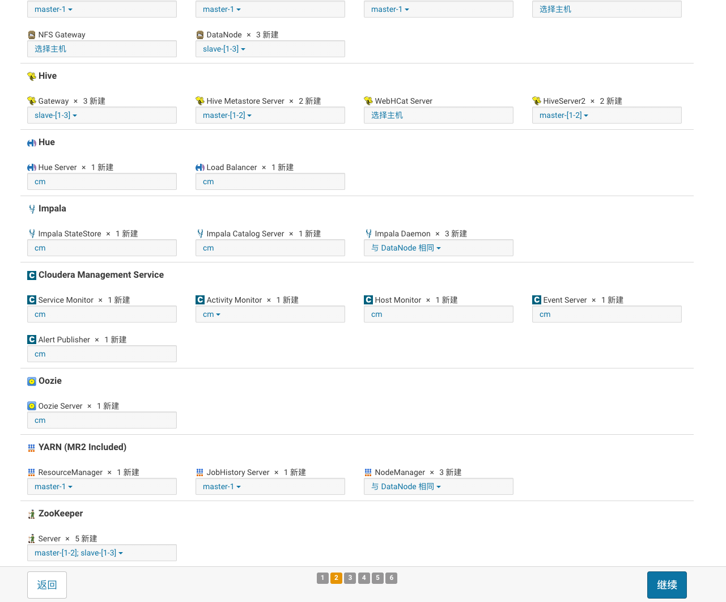726x602 pixels.
Task: Click cm host for Impala Catalog Server
Action: coord(270,248)
